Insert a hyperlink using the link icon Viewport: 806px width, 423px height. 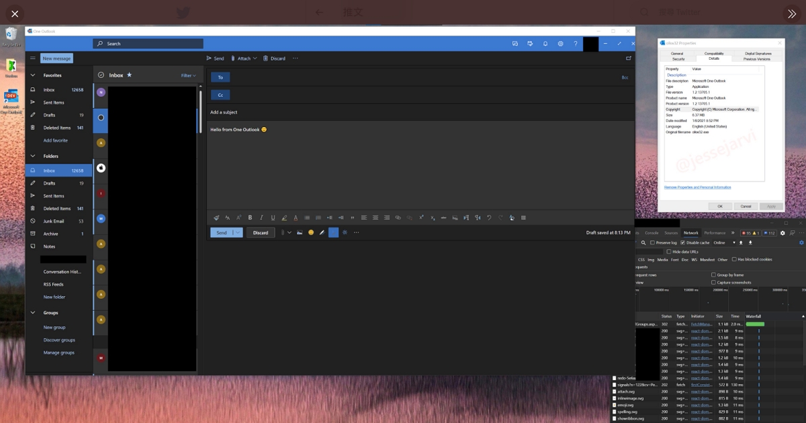click(x=398, y=218)
